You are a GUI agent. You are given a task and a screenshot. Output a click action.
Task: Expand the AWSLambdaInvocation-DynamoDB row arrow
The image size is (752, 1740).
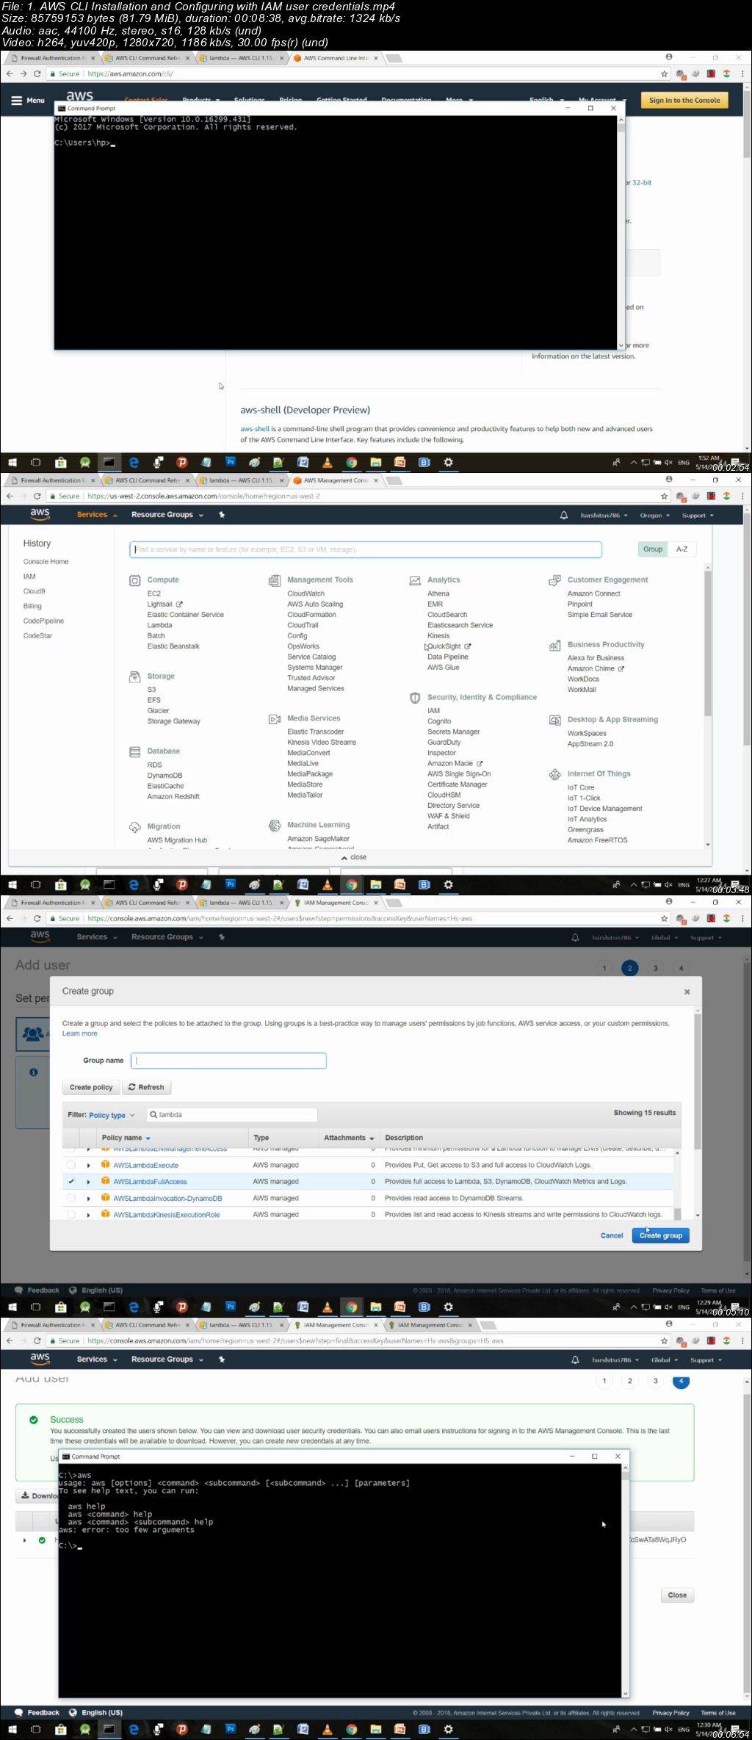[x=88, y=1199]
